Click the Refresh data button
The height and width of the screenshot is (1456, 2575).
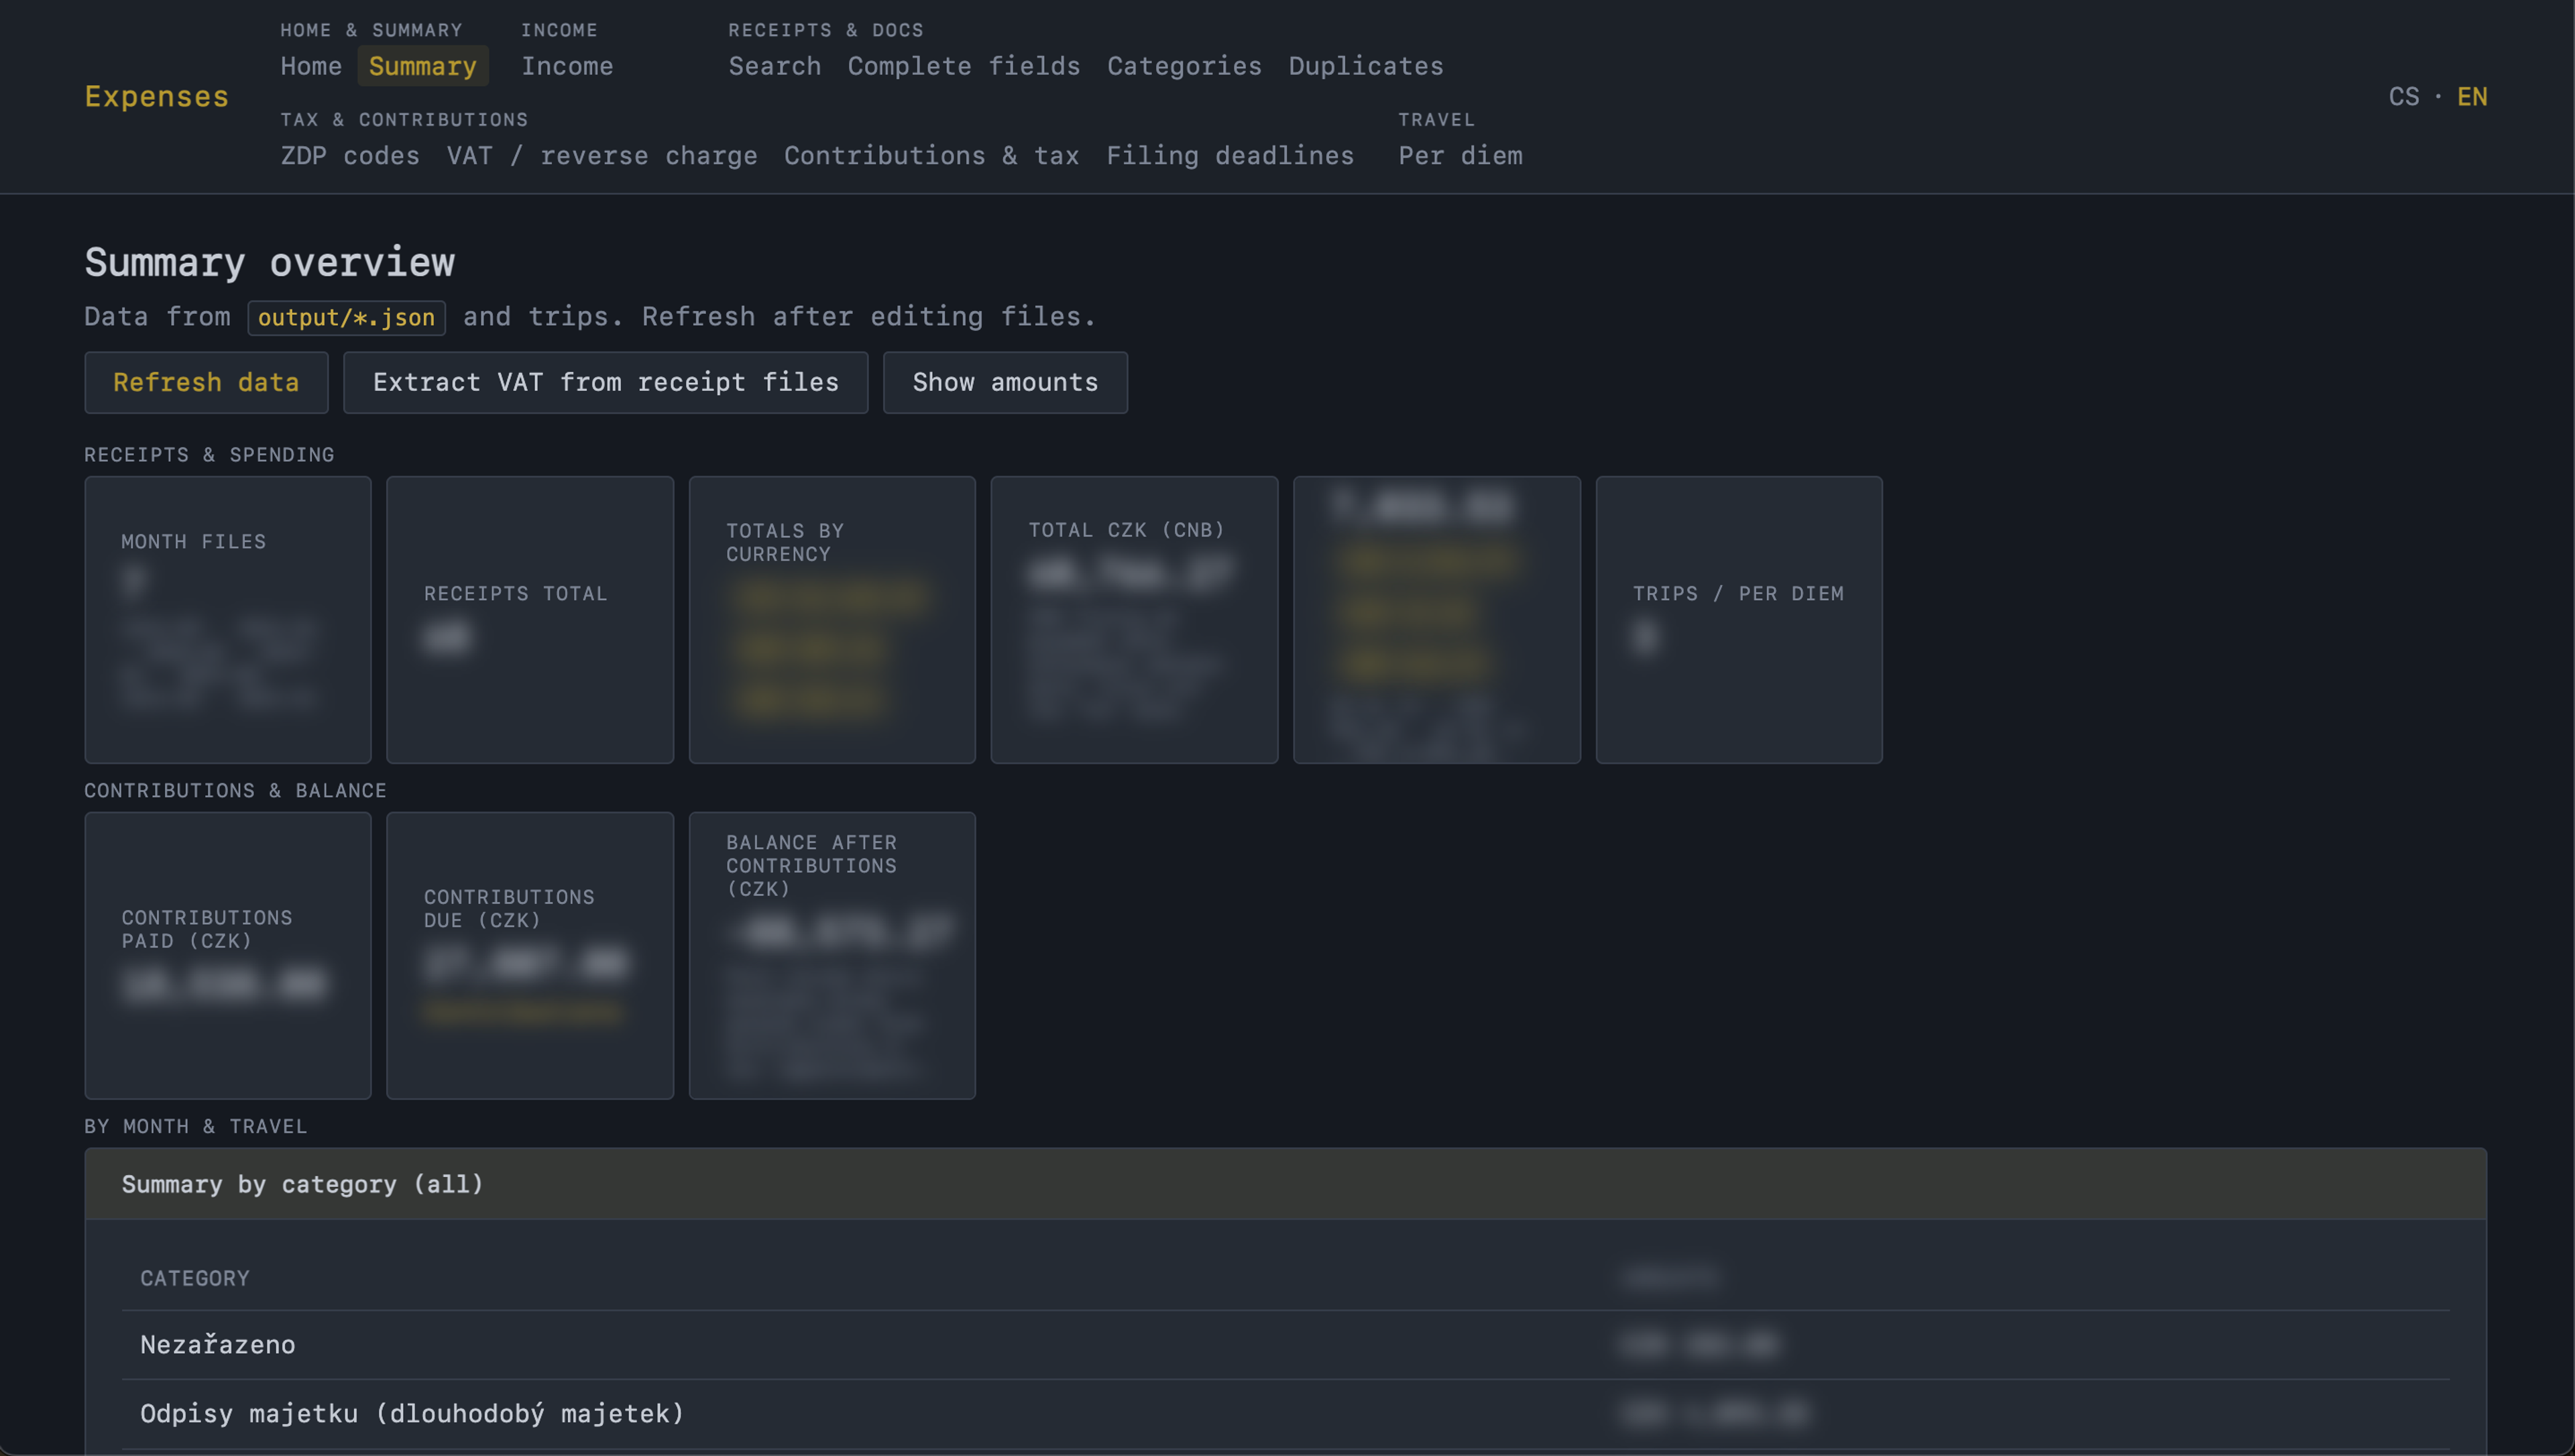point(206,383)
